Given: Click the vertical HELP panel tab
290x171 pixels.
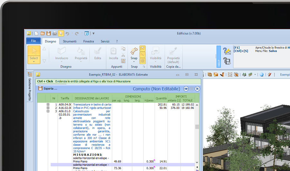Looking at the screenshot, I should point(218,57).
